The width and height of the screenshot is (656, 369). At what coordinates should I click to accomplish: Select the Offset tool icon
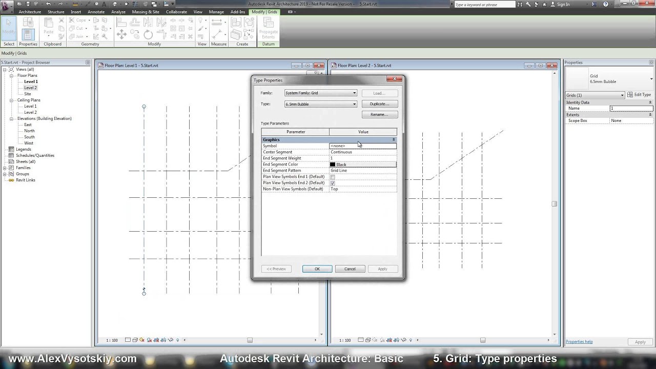coord(135,23)
